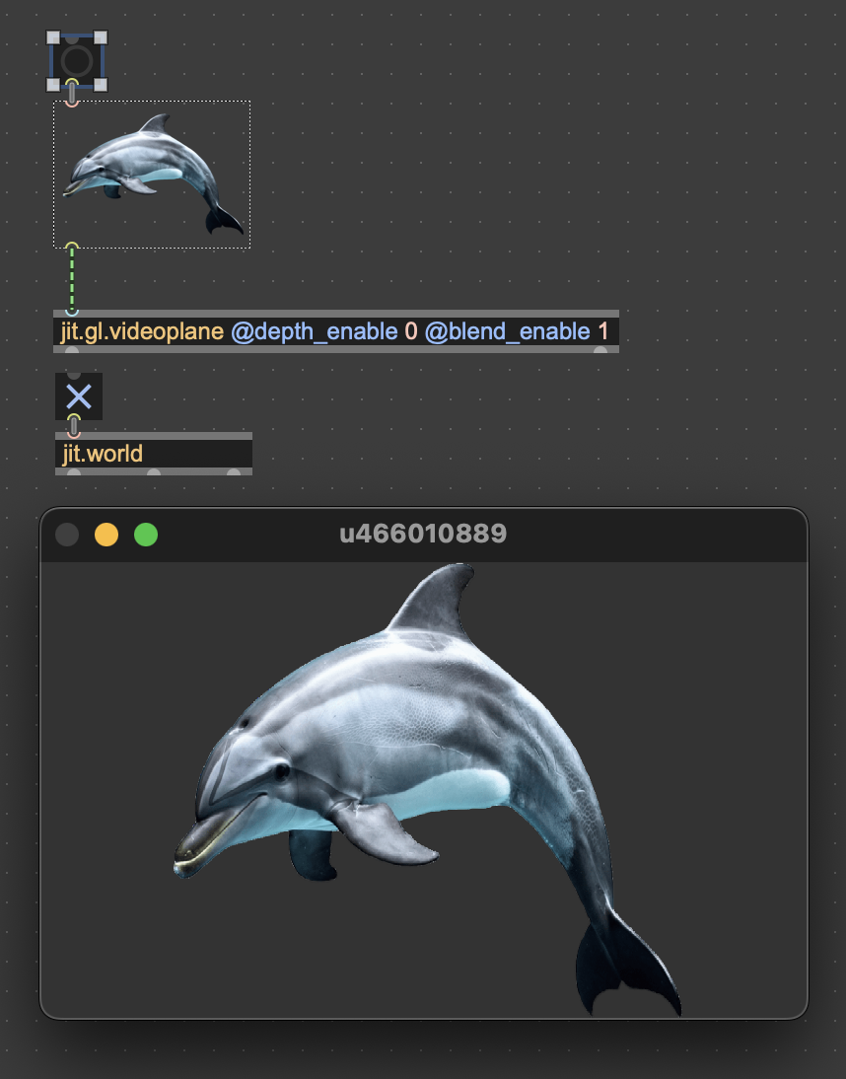
Task: Click the right outlet of jit.gl.videoplane
Action: pos(599,350)
